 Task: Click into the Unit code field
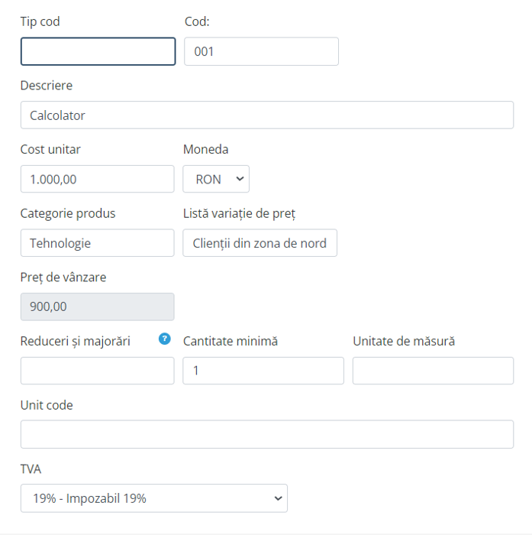pyautogui.click(x=266, y=434)
